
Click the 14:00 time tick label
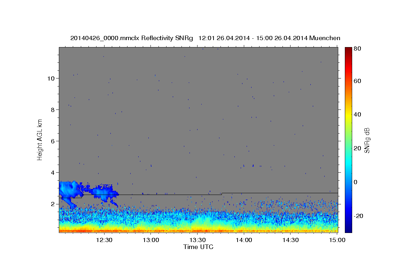pyautogui.click(x=244, y=240)
